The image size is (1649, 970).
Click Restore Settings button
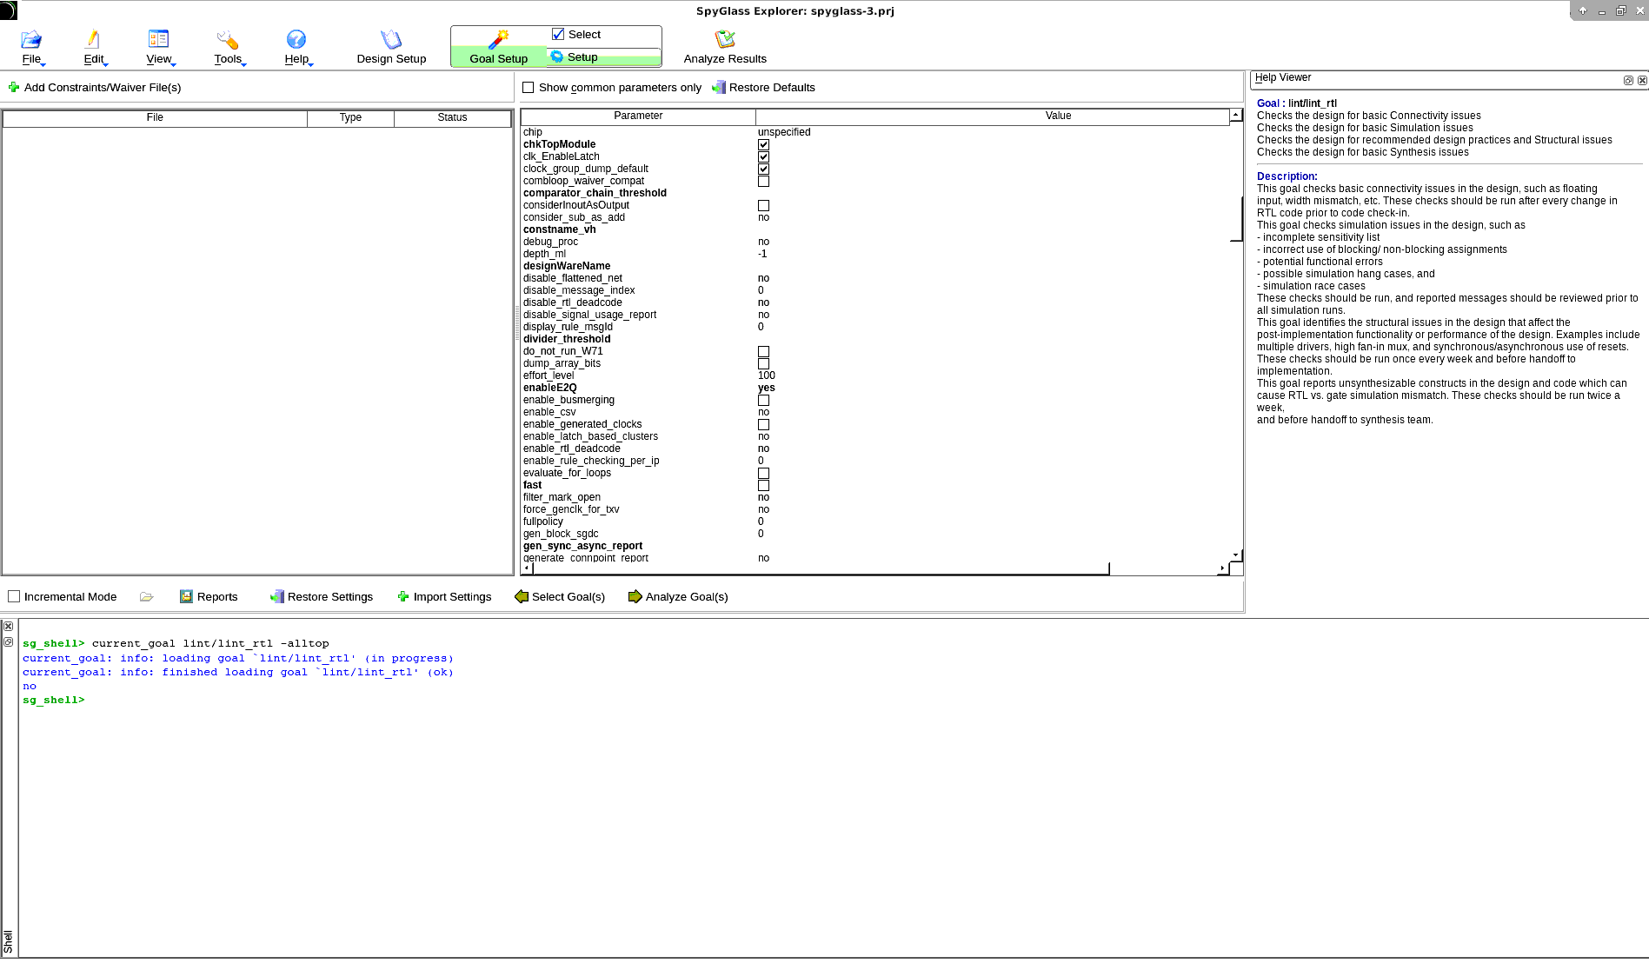tap(322, 596)
